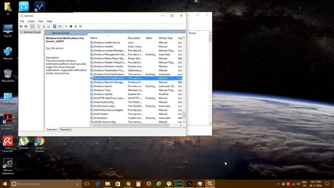This screenshot has height=188, width=334.
Task: Click the Back arrow in Services toolbar
Action: pos(21,27)
